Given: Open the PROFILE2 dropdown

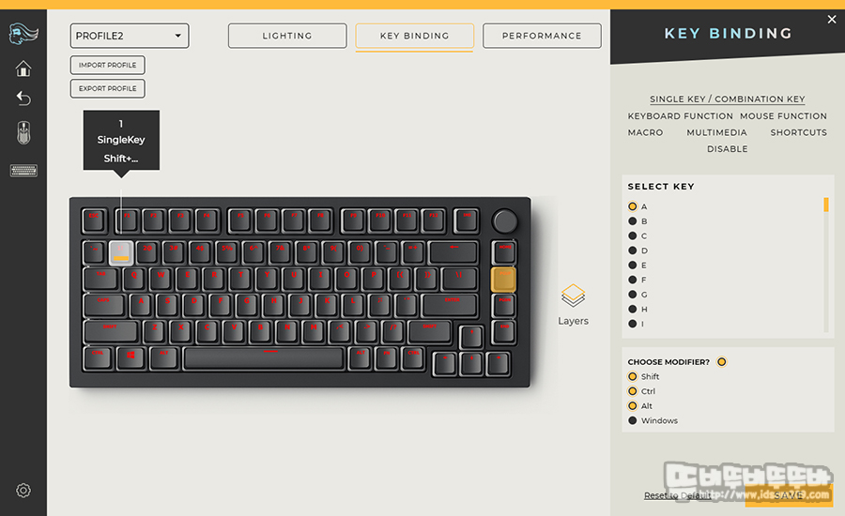Looking at the screenshot, I should [130, 36].
